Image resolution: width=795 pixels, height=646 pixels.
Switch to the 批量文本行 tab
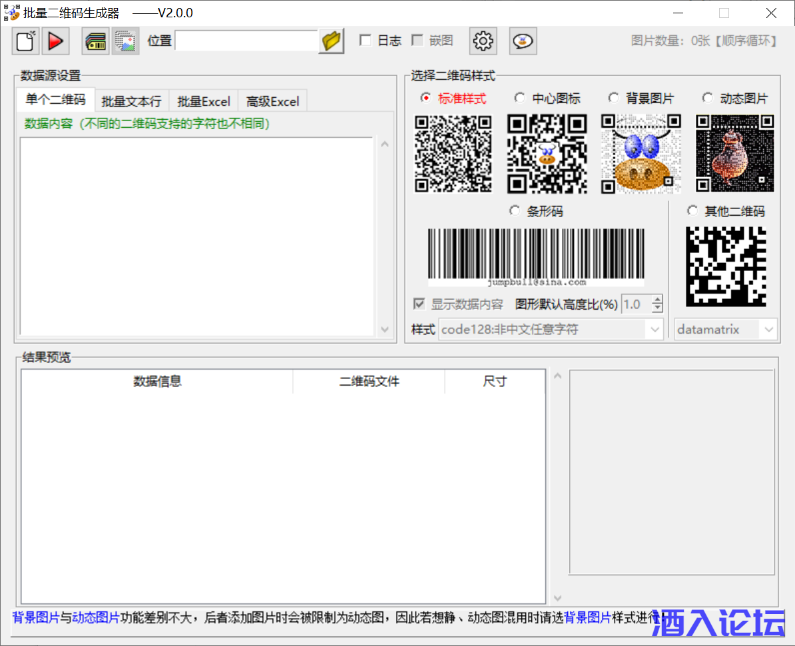(131, 101)
